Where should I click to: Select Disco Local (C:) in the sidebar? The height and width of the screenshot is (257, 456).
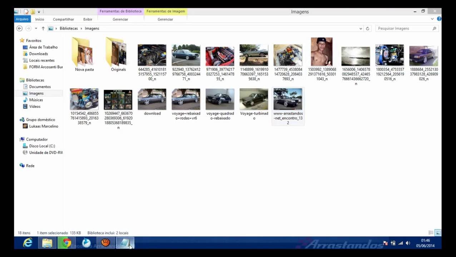pos(42,146)
